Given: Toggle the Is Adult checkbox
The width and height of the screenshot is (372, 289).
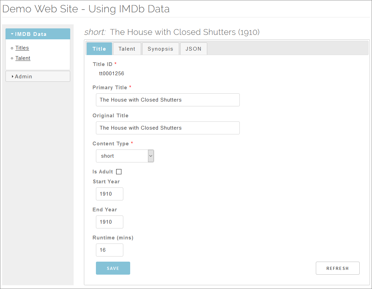Looking at the screenshot, I should 119,172.
